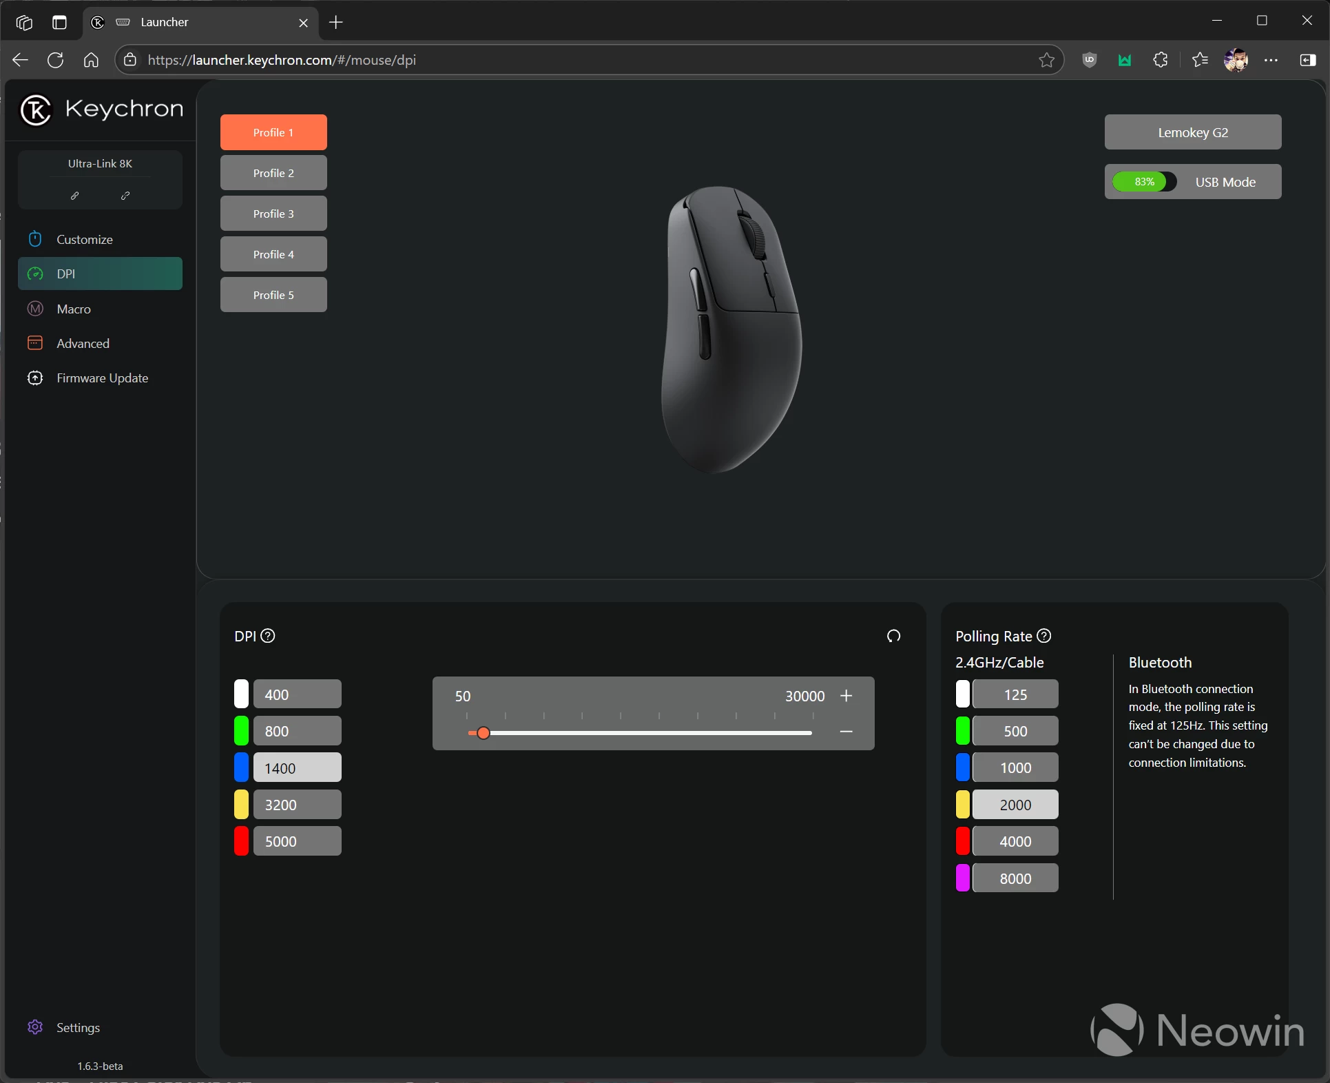Click the Ultra-Link 8K receiver card
Image resolution: width=1330 pixels, height=1083 pixels.
pos(100,179)
